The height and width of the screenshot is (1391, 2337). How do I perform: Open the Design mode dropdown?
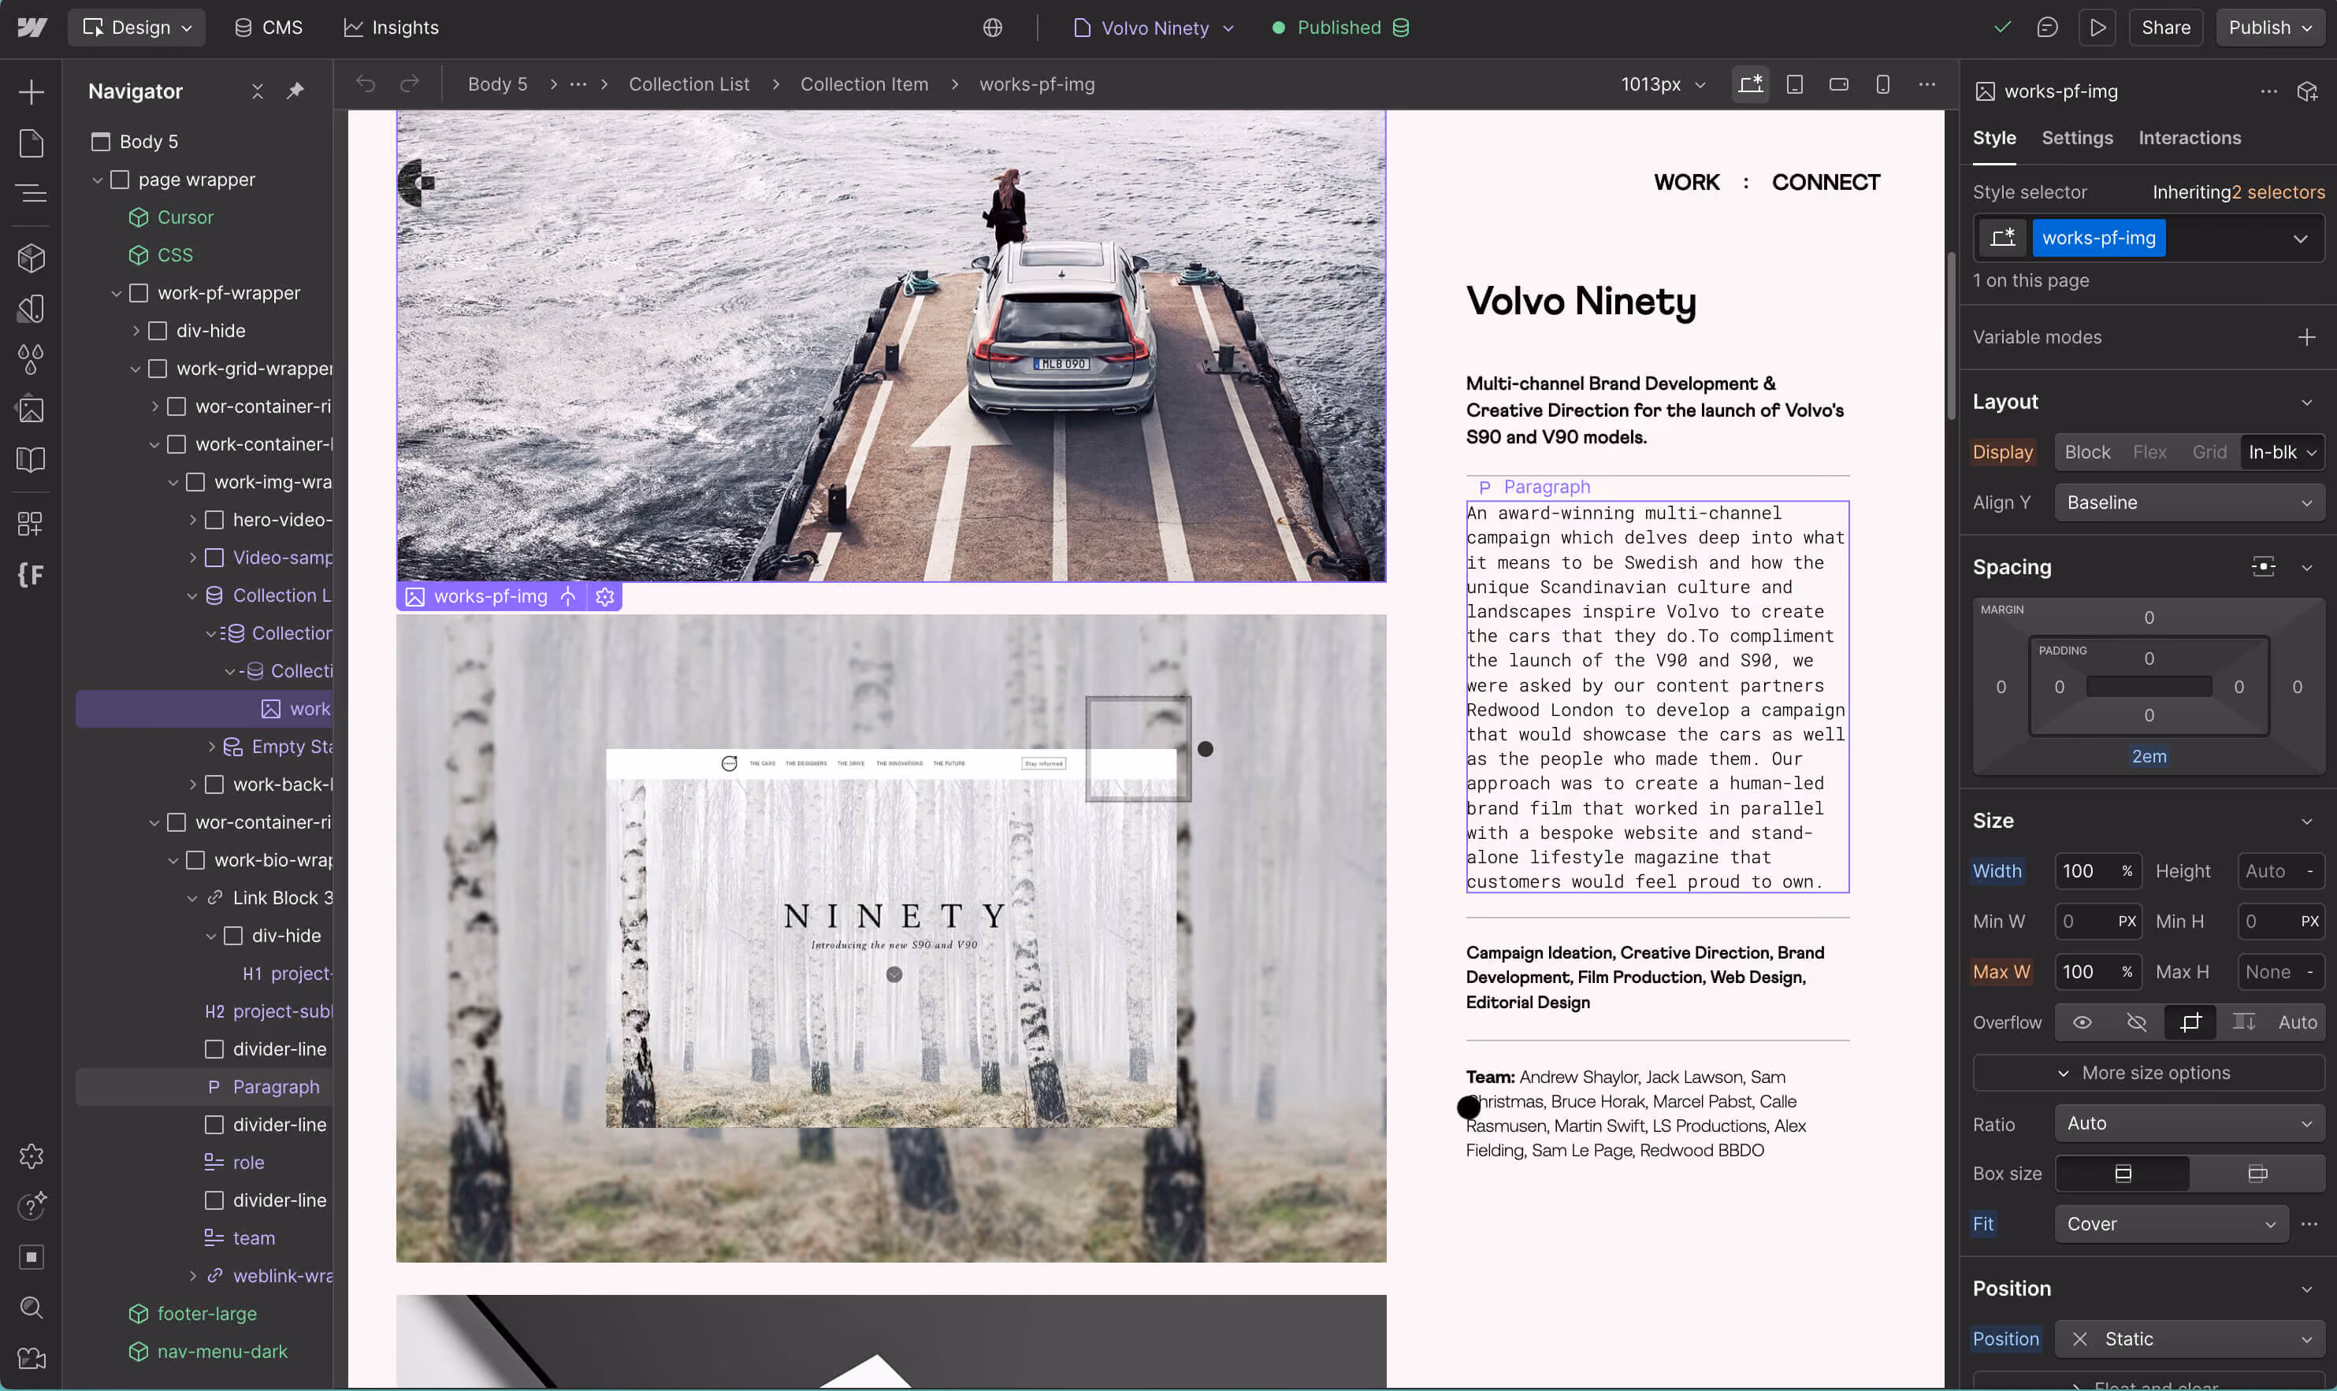click(137, 28)
